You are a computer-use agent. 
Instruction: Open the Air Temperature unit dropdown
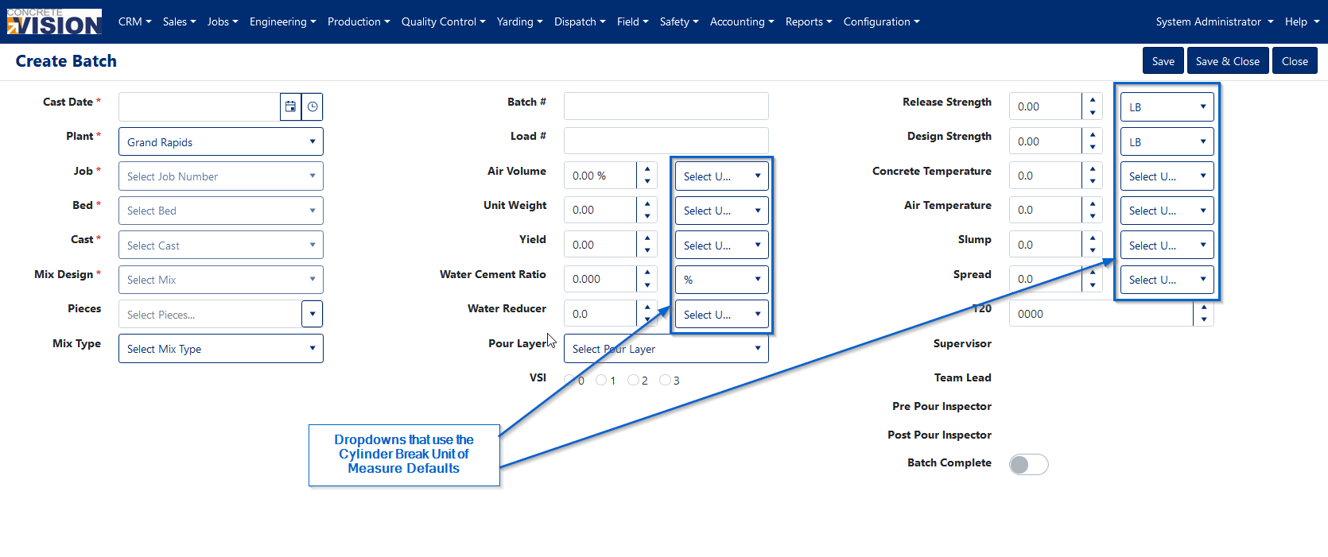coord(1167,211)
